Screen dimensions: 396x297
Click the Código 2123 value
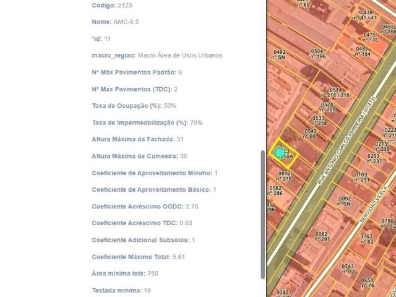(x=125, y=6)
